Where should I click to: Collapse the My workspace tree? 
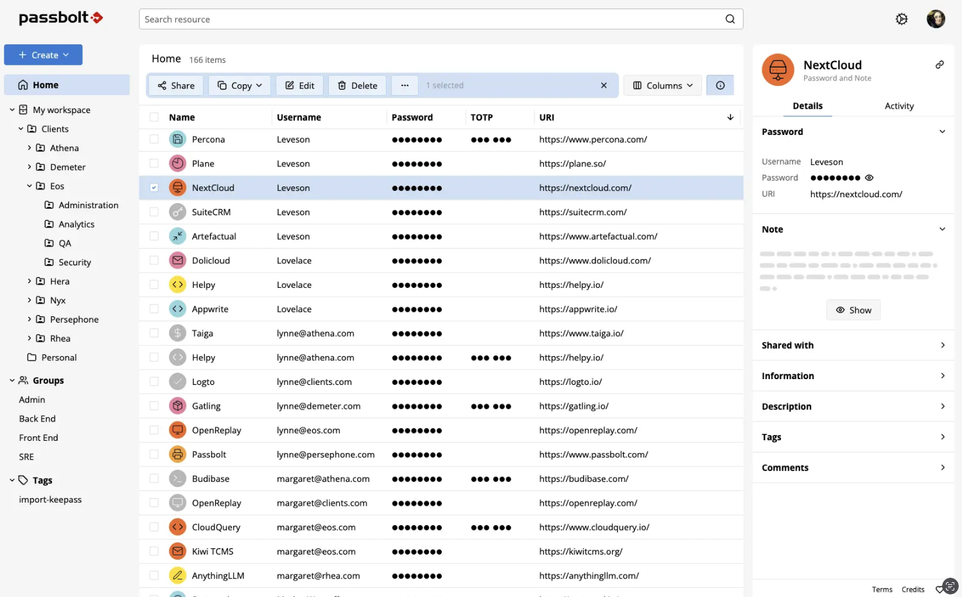point(12,110)
